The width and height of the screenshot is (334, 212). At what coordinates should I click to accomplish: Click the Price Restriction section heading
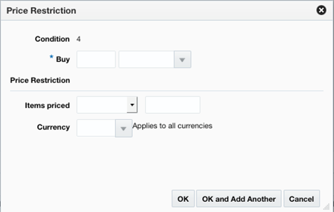click(40, 80)
